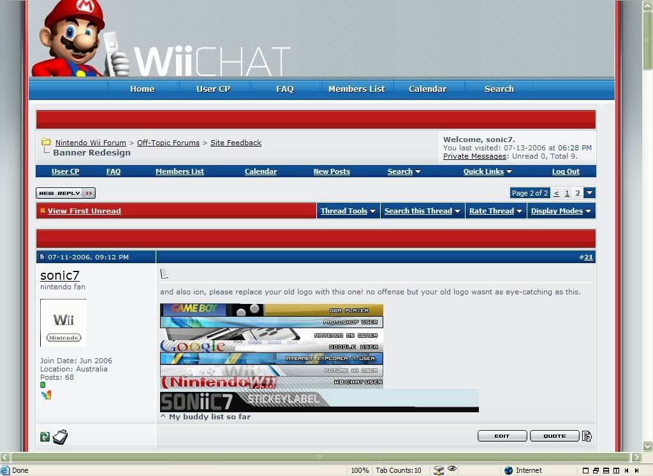Go to previous tab using status bar arrow
The image size is (653, 476).
click(626, 471)
